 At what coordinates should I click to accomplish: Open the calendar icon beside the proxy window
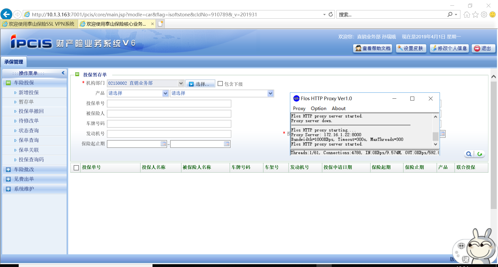(x=442, y=134)
